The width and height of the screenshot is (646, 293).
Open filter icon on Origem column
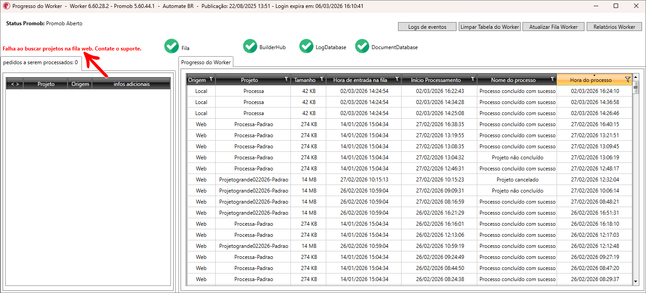211,80
